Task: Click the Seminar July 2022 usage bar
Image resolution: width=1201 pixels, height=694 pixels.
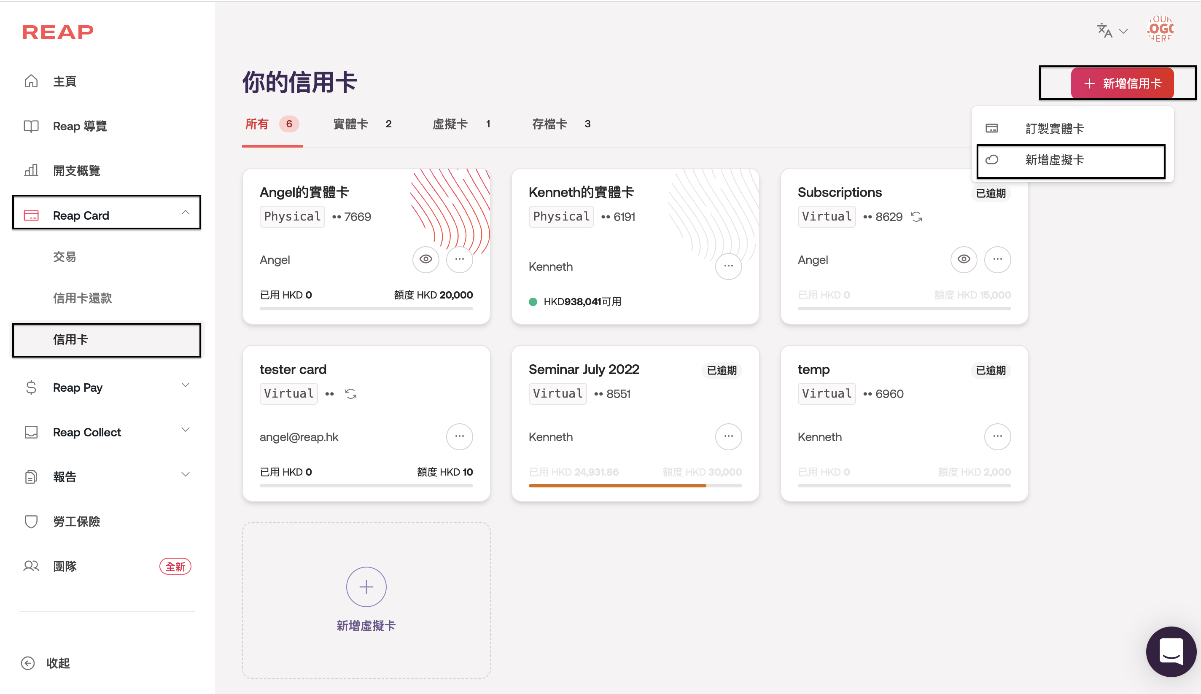Action: point(635,486)
